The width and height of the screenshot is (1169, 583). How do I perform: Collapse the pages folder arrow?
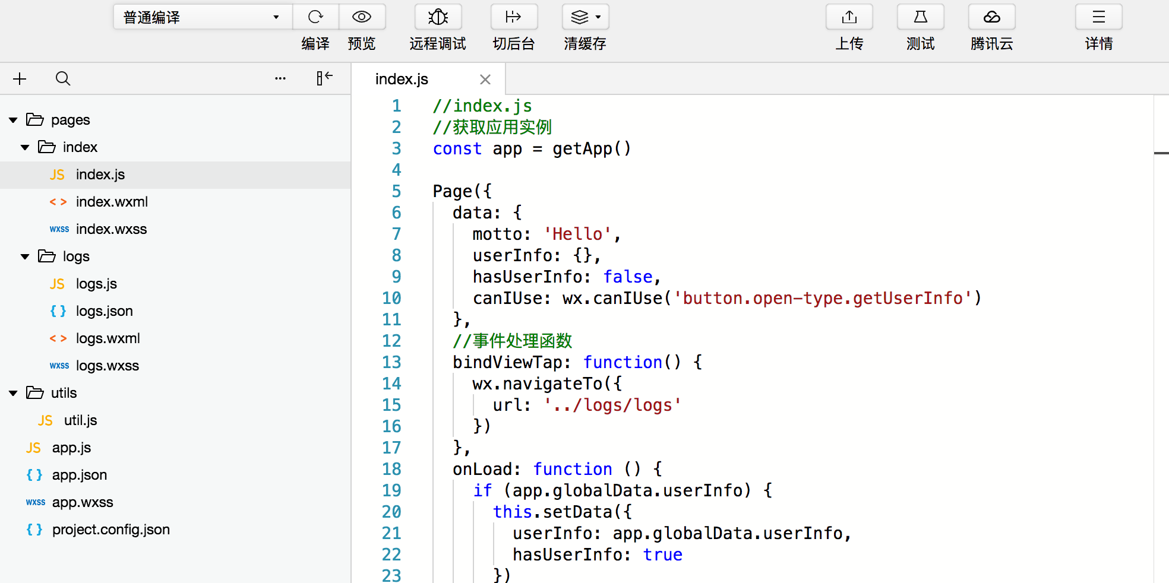point(13,121)
